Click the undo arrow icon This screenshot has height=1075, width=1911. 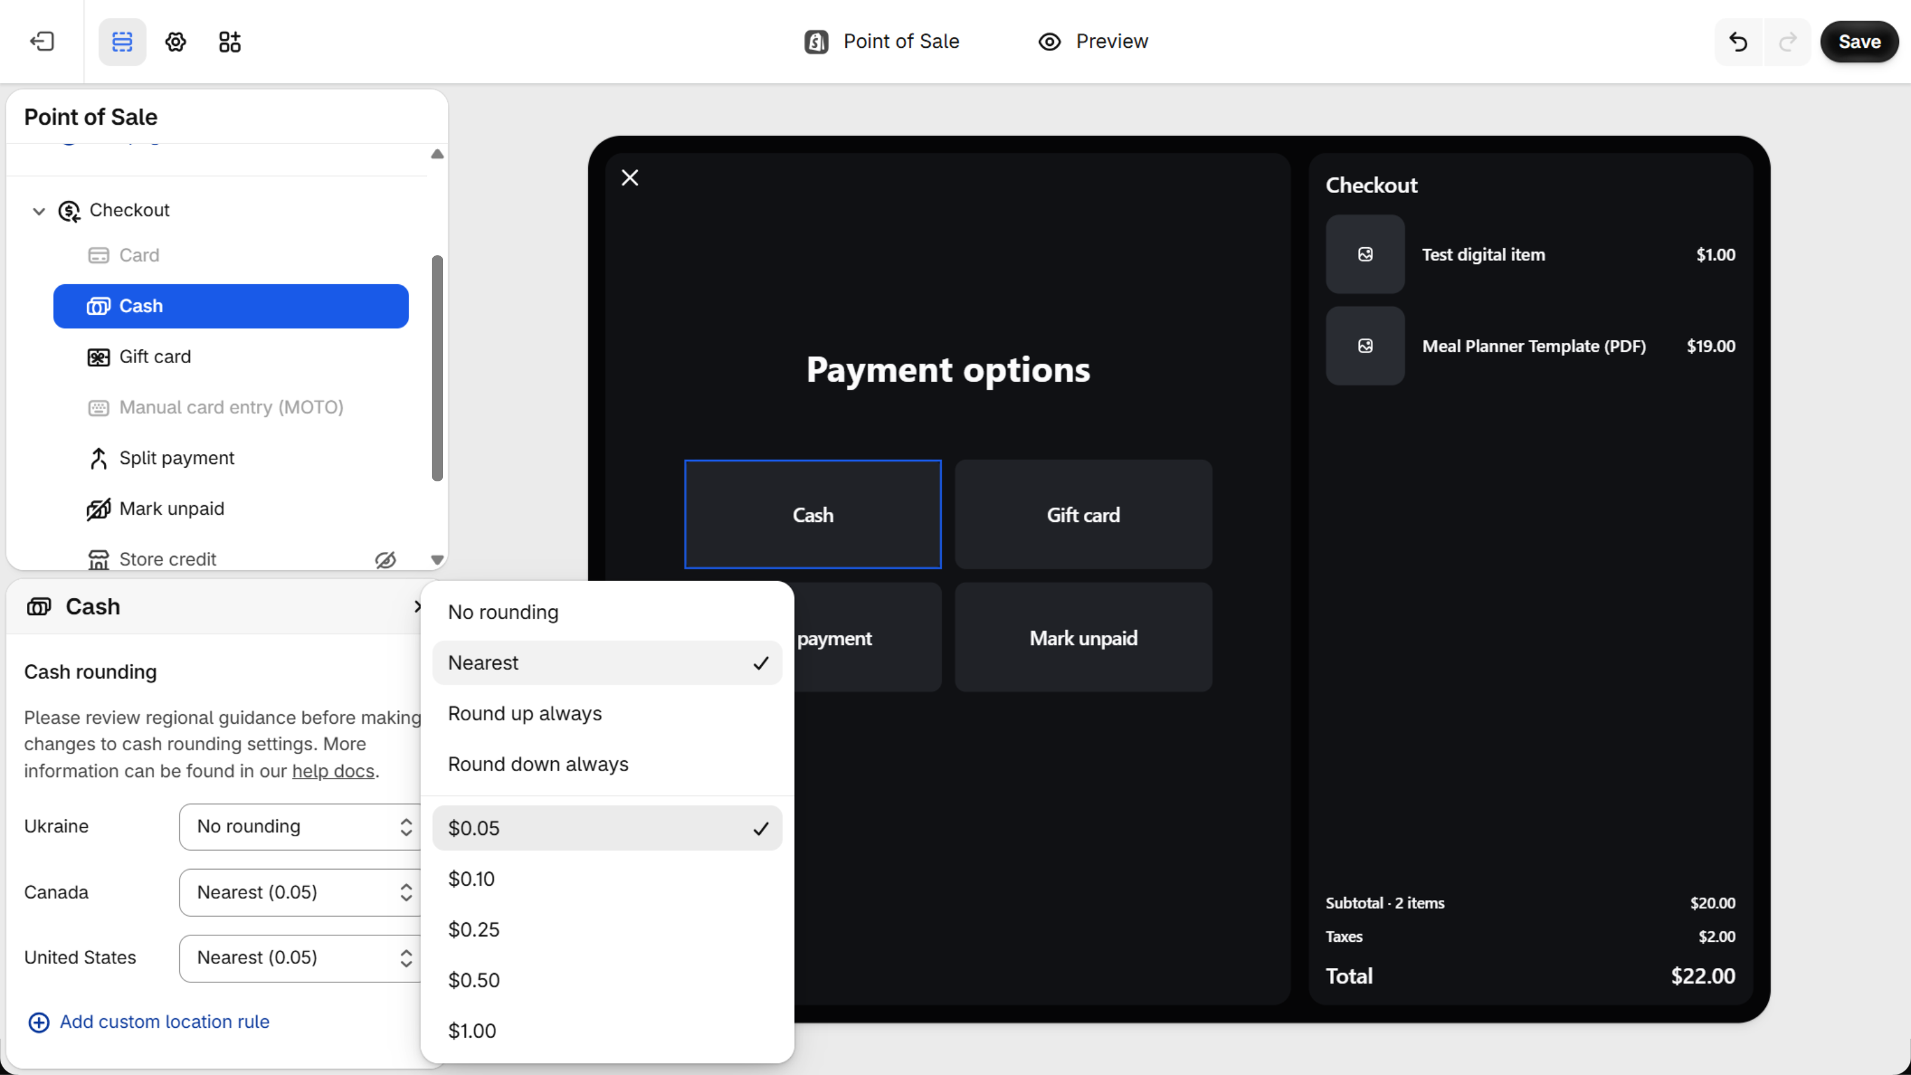tap(1737, 42)
